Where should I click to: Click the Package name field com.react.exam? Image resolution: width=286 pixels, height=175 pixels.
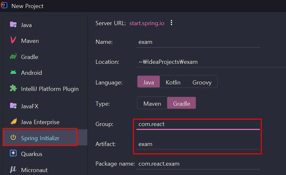(x=198, y=164)
